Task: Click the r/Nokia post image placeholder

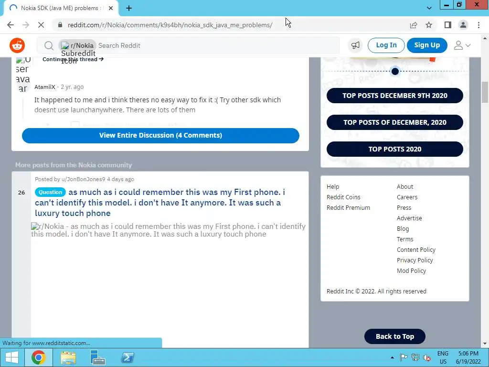Action: click(169, 230)
